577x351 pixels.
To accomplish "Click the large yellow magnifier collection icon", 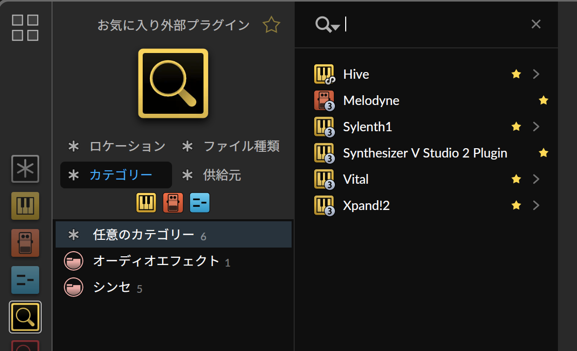I will 173,83.
